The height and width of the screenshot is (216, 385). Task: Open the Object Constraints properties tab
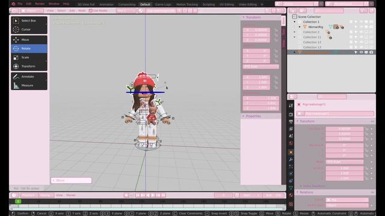coord(291,181)
